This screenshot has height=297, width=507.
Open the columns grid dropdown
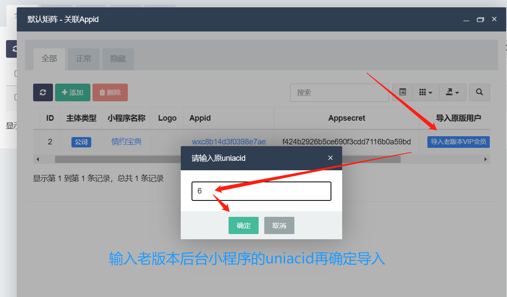click(x=426, y=92)
